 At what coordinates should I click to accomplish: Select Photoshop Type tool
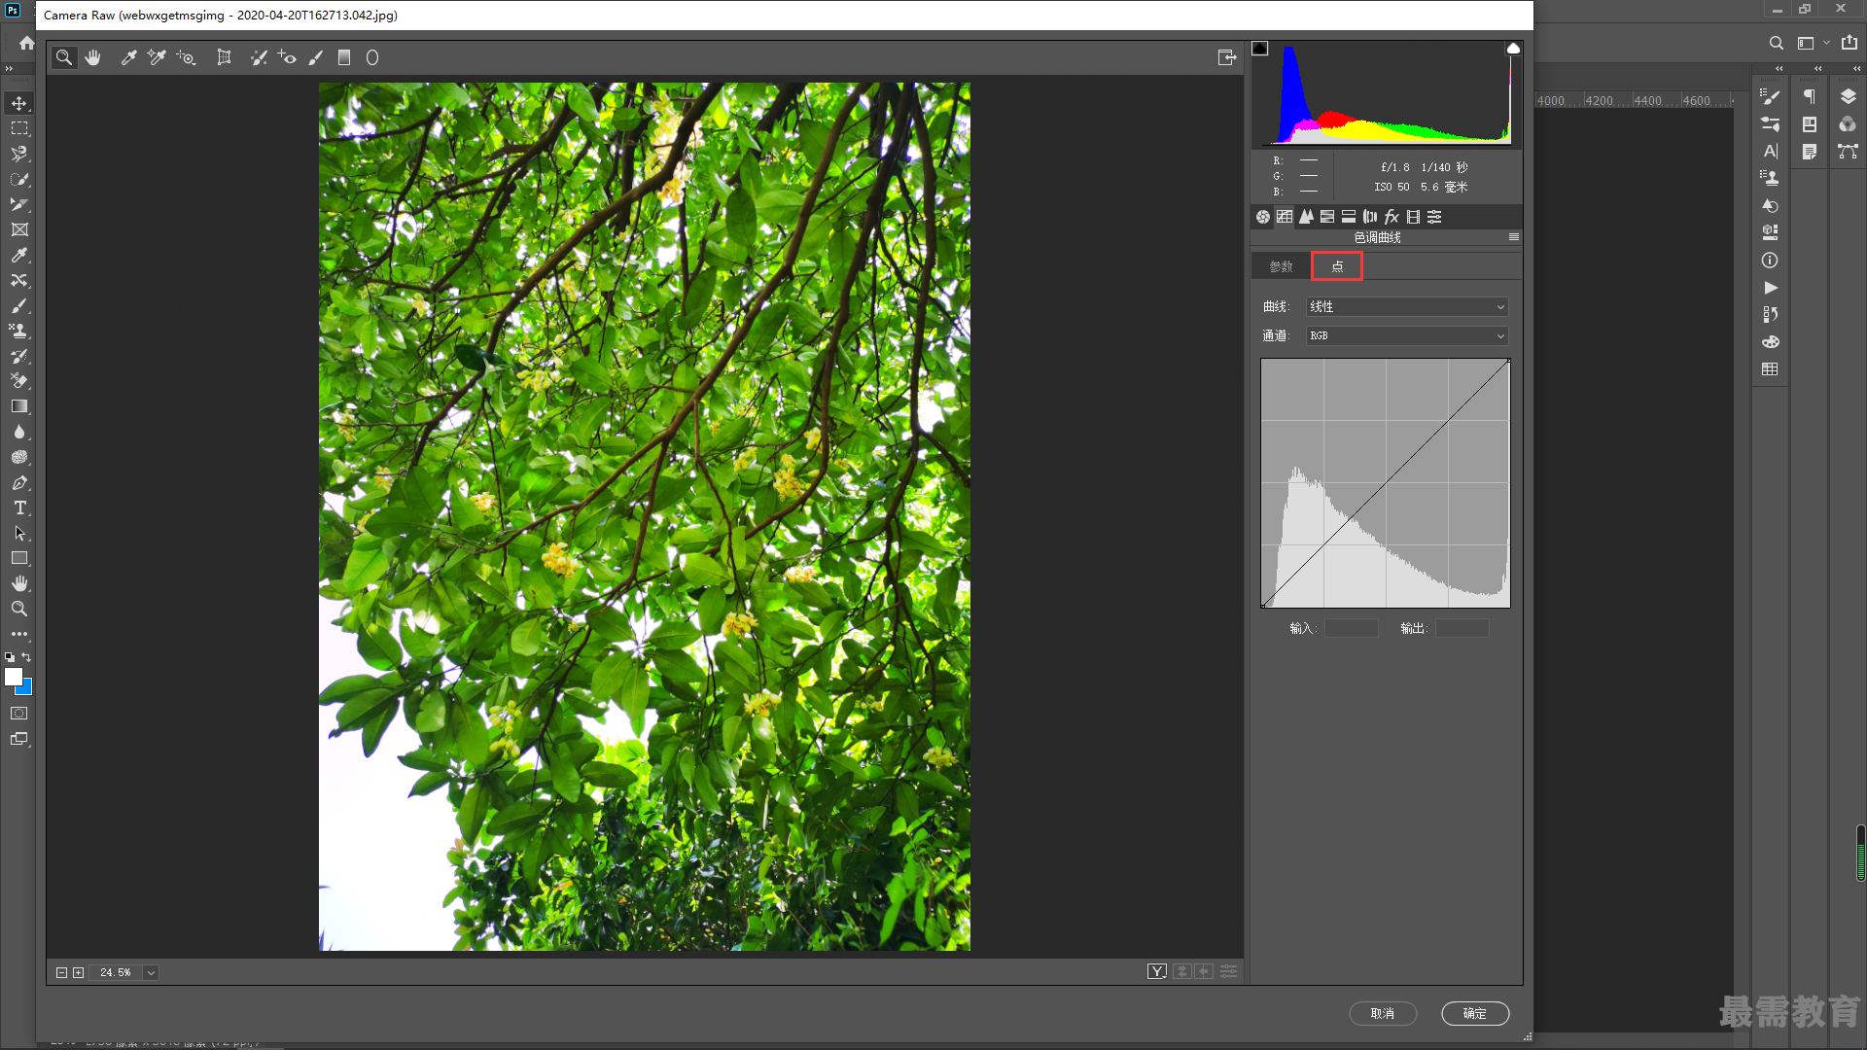click(x=19, y=507)
